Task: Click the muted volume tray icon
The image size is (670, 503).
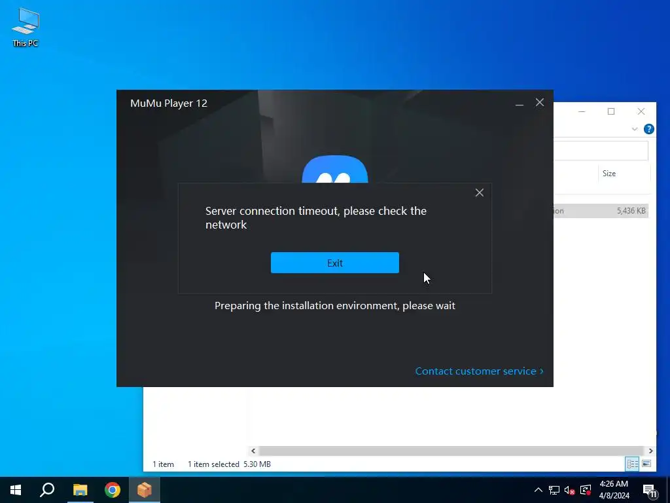Action: point(570,490)
